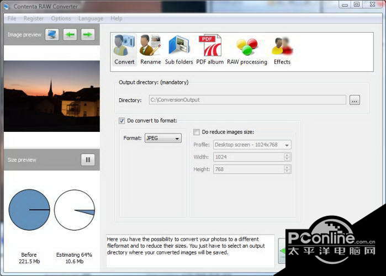Show next image with right green arrow

tap(88, 35)
